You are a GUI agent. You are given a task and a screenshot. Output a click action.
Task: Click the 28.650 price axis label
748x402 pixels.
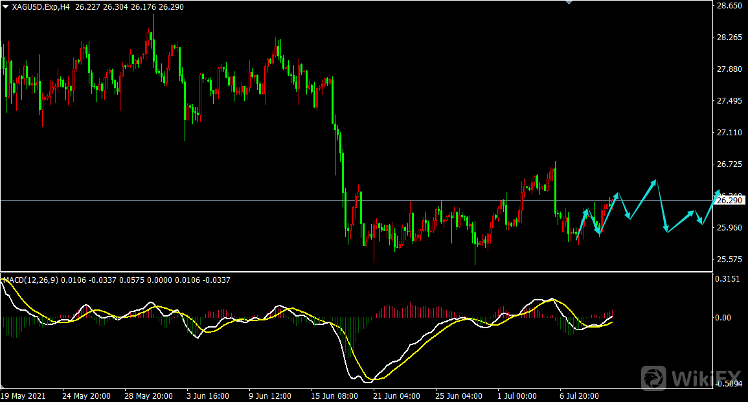tap(729, 6)
